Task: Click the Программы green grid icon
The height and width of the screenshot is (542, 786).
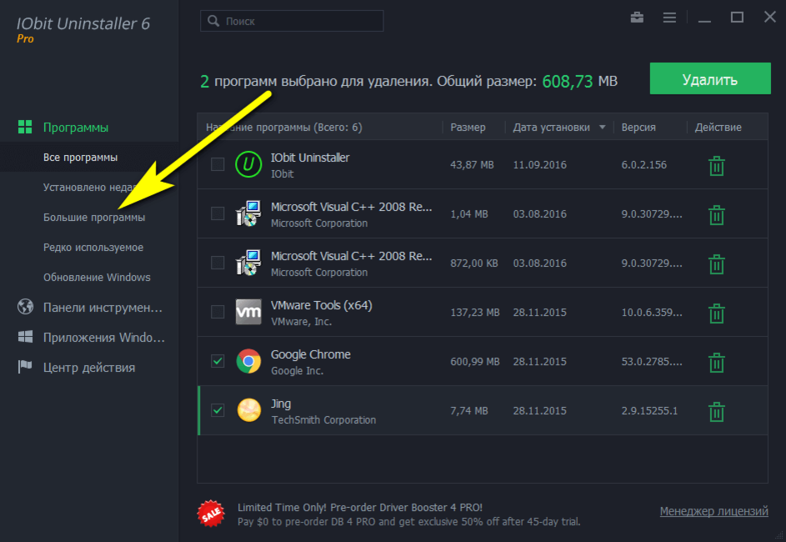Action: [25, 127]
